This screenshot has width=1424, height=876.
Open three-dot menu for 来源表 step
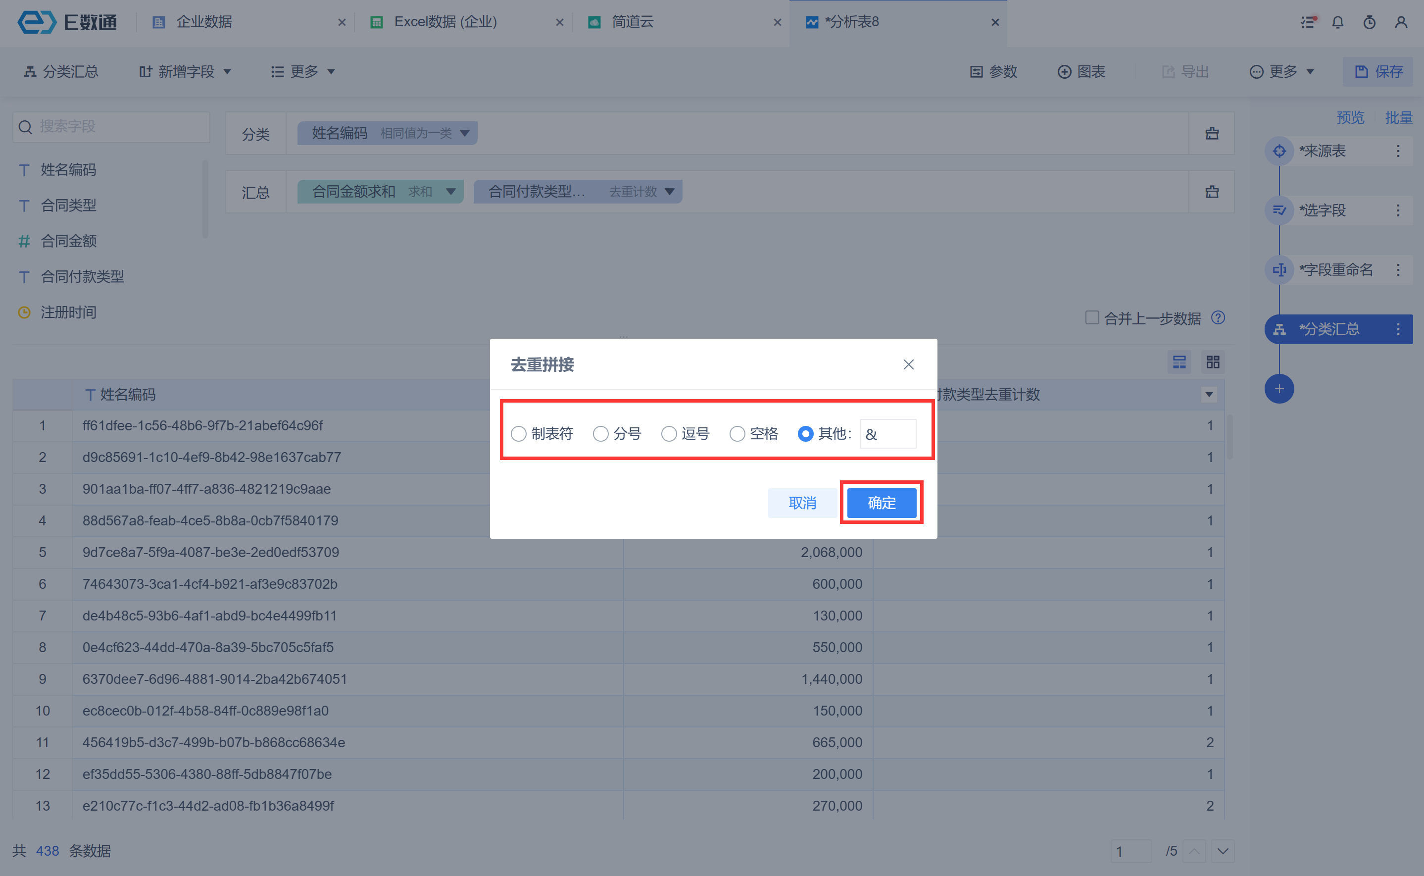[x=1398, y=151]
